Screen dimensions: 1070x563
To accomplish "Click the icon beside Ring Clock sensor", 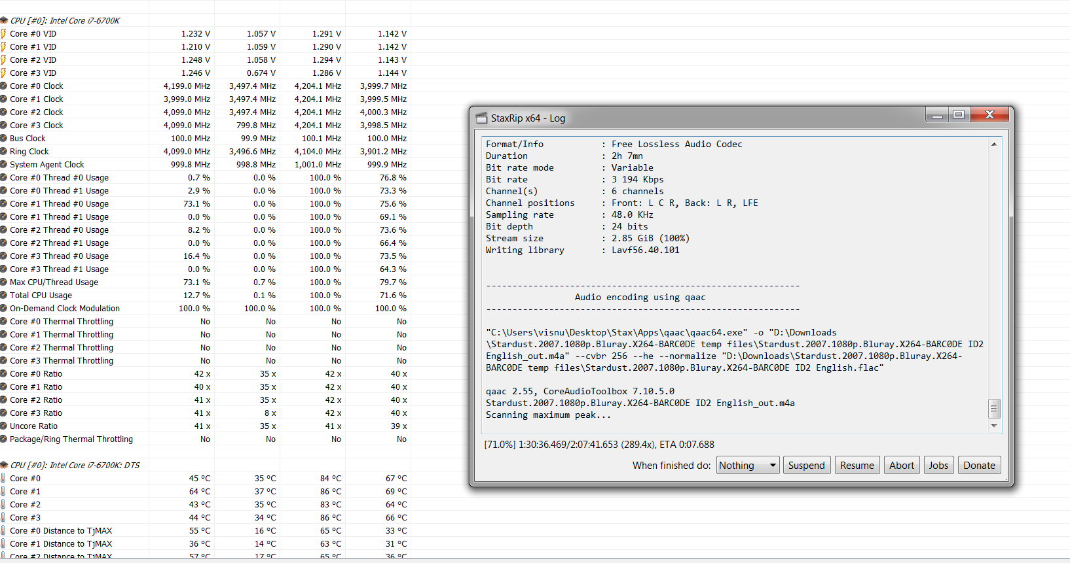I will pyautogui.click(x=3, y=151).
